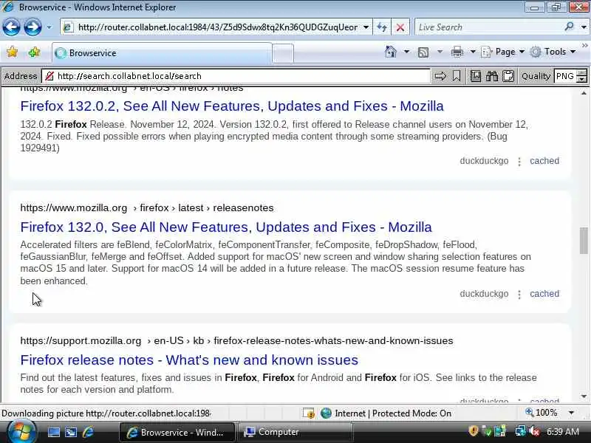The width and height of the screenshot is (591, 443).
Task: Click the security shield tray icon
Action: coord(474,431)
